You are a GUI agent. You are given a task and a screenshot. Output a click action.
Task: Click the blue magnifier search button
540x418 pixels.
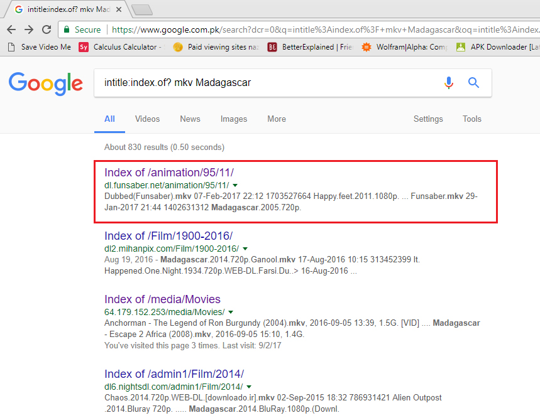point(473,82)
